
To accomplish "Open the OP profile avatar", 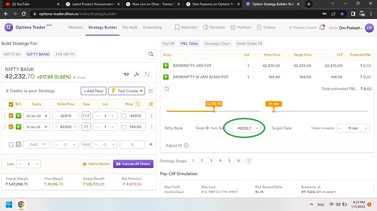I will [x=369, y=28].
